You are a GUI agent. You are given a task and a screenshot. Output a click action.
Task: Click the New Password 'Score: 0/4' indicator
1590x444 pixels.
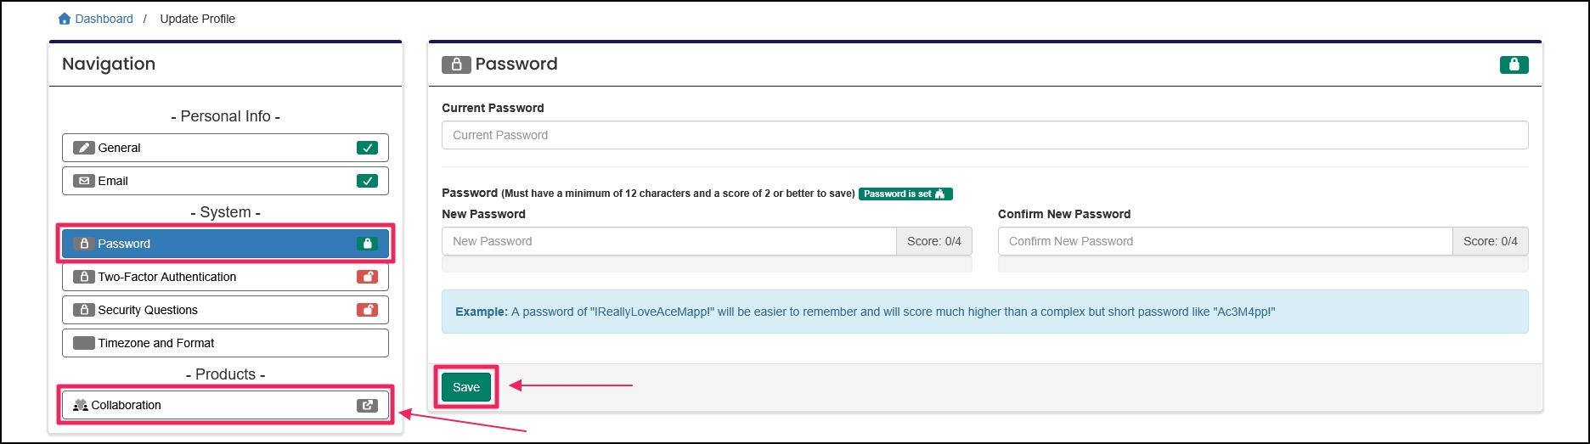(934, 241)
